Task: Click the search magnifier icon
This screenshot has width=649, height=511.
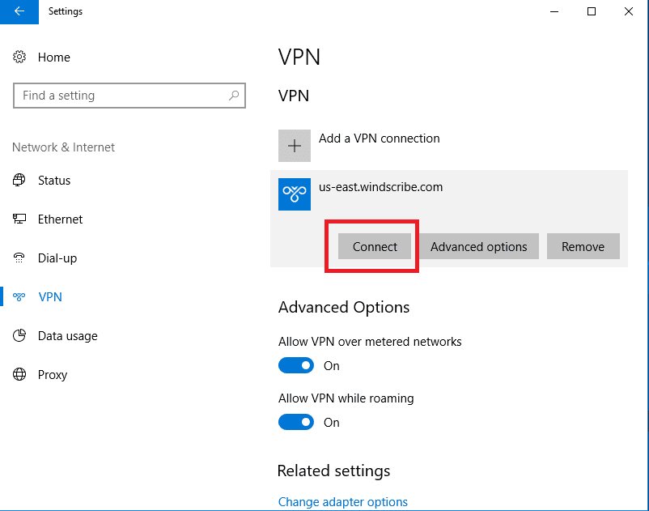Action: [234, 96]
